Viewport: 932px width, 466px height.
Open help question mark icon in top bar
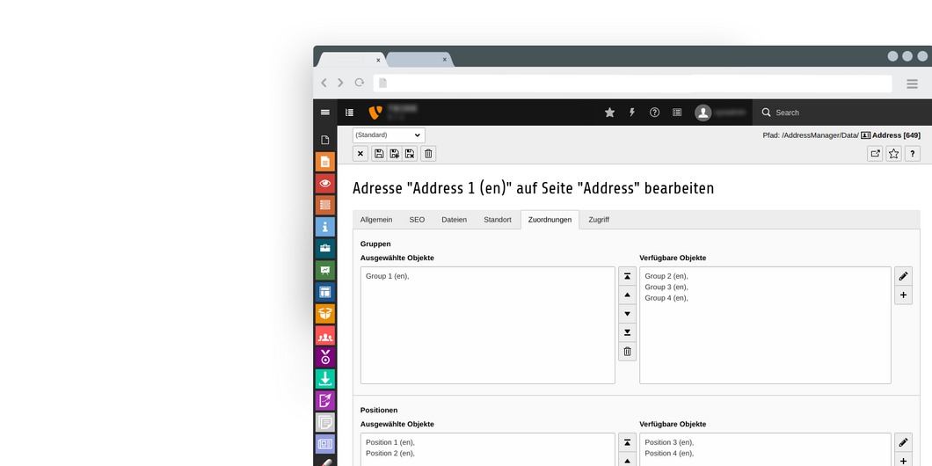[654, 113]
